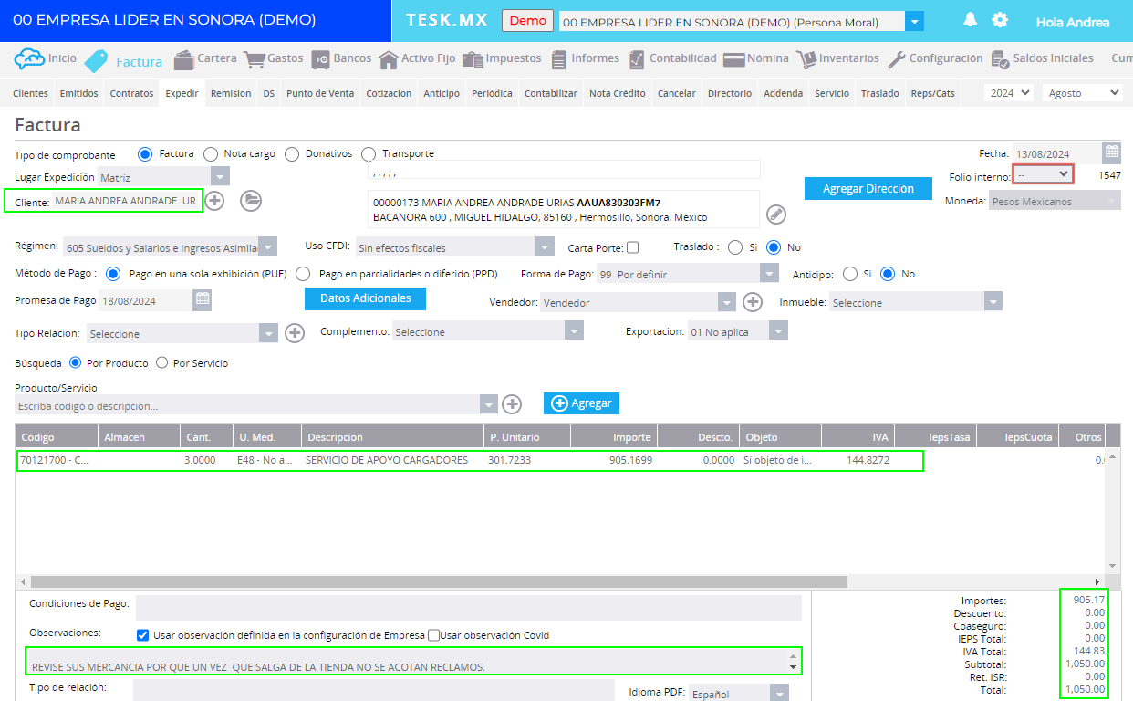Click the Demo badge button
Viewport: 1133px width, 701px height.
529,21
